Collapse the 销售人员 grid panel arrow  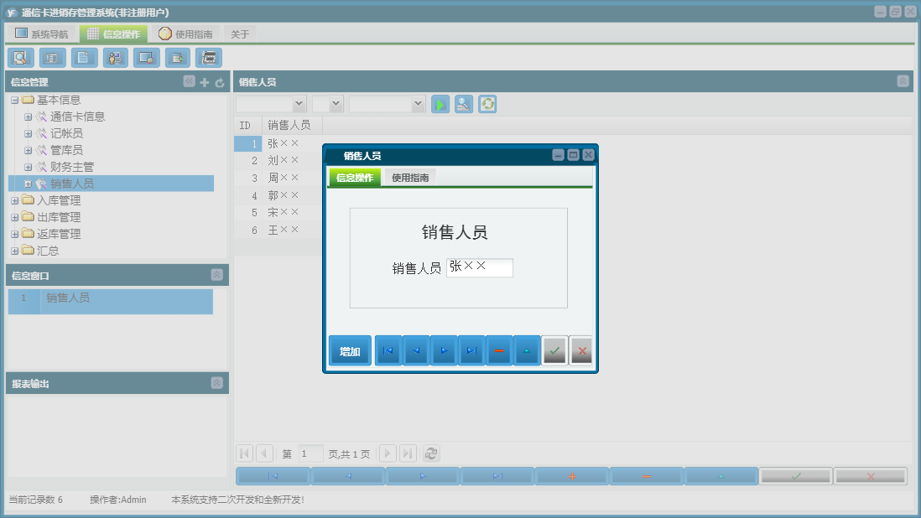tap(902, 80)
